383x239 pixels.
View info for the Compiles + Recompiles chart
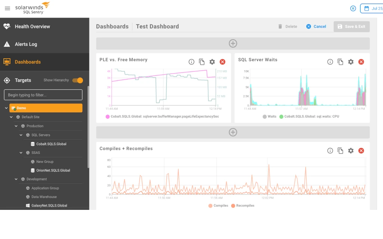click(330, 150)
